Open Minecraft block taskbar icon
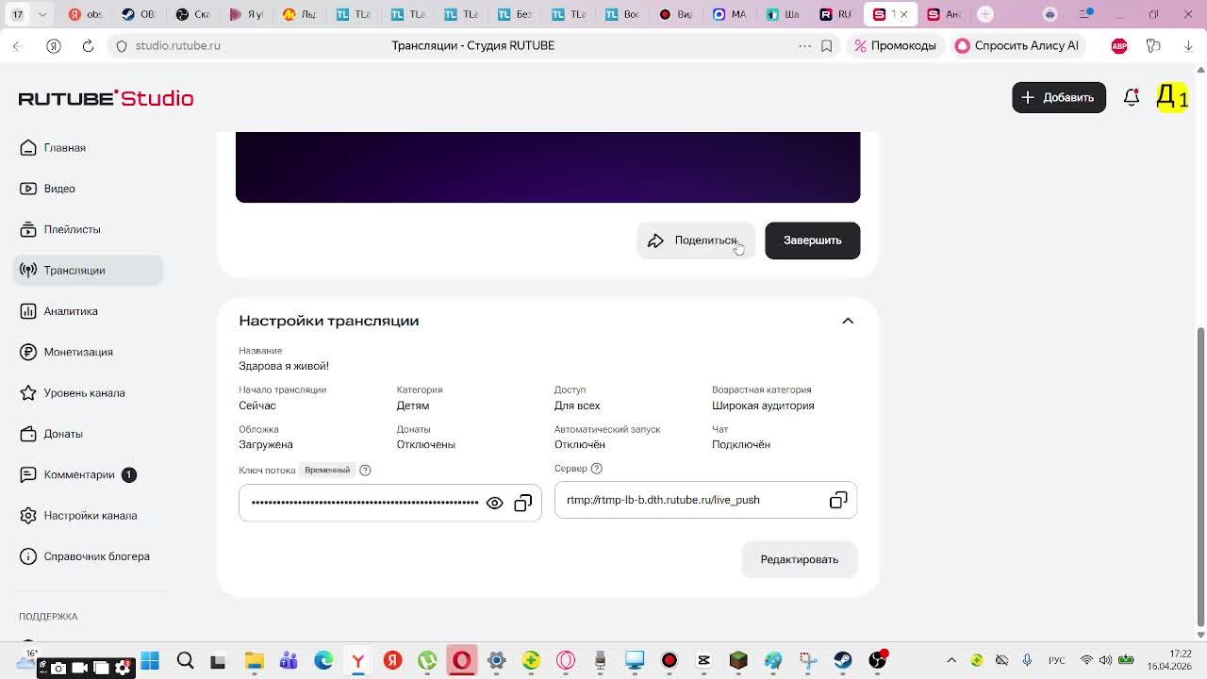 point(738,660)
